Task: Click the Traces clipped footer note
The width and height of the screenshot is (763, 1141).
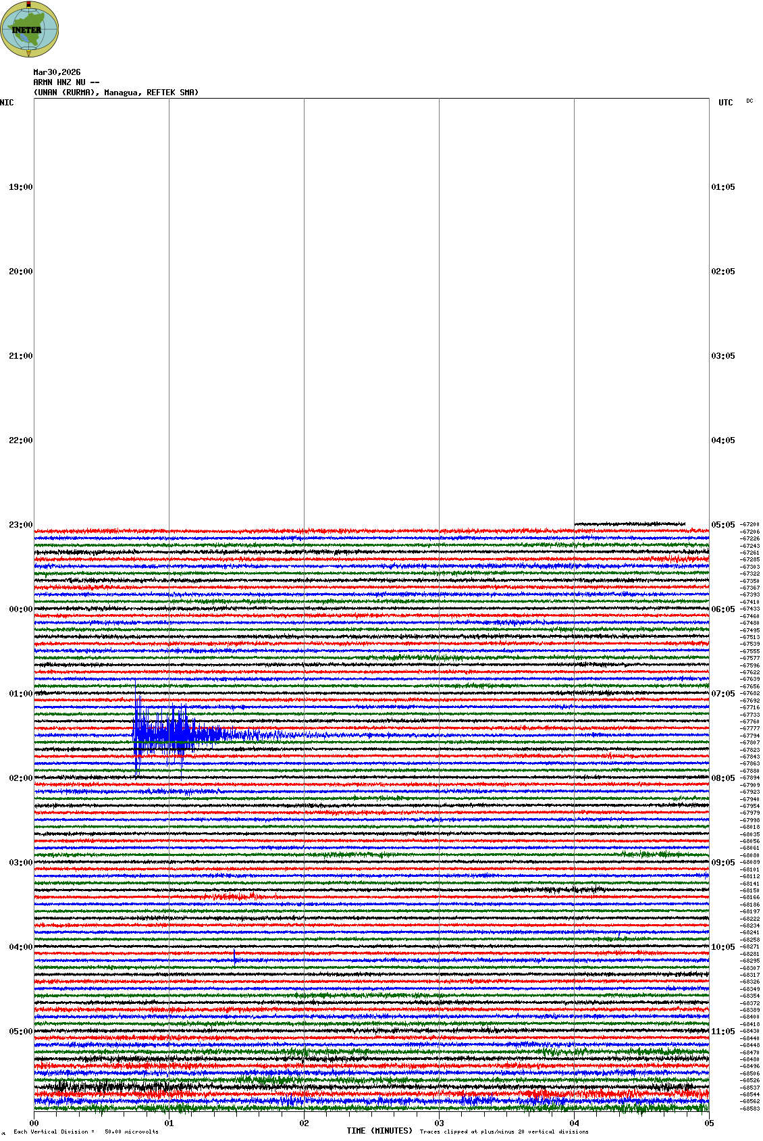Action: pyautogui.click(x=504, y=1132)
